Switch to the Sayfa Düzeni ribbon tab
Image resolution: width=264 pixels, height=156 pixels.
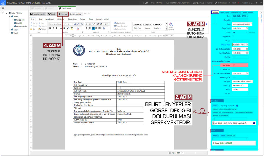click(x=49, y=19)
